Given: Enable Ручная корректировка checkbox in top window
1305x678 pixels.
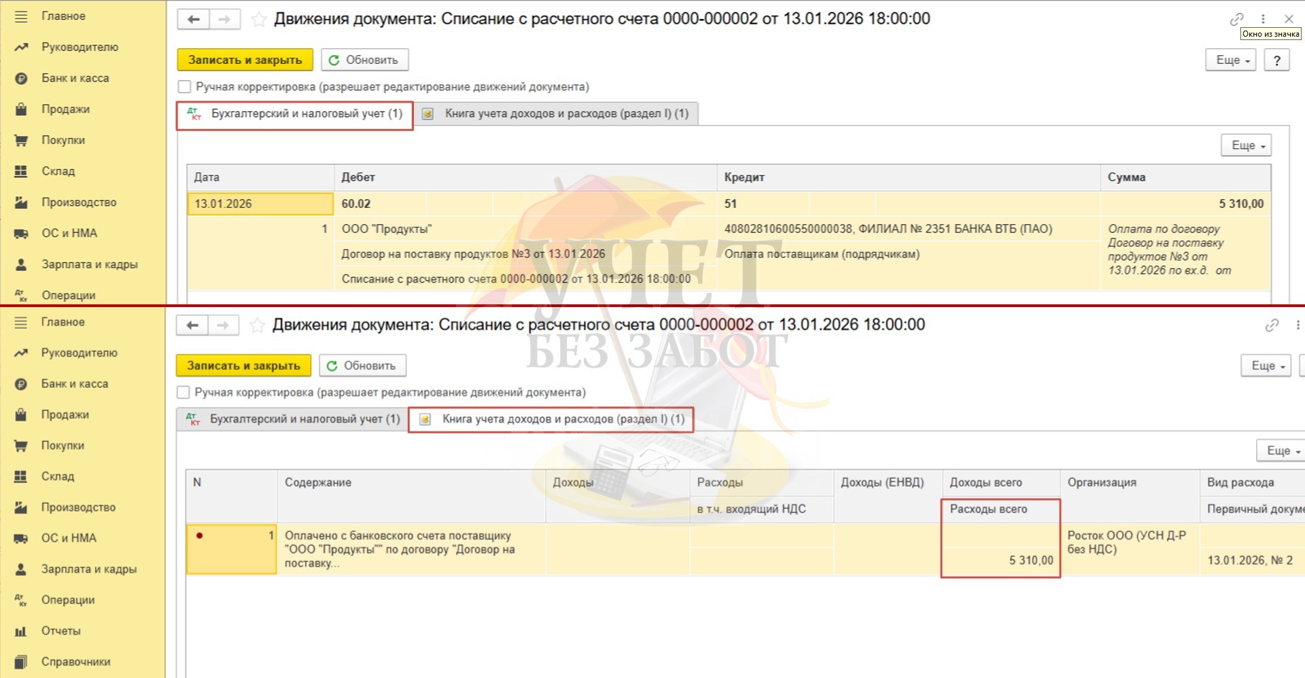Looking at the screenshot, I should click(x=184, y=87).
